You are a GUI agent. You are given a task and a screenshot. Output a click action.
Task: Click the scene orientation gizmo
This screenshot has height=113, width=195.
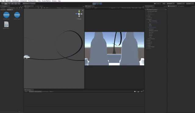point(79,14)
